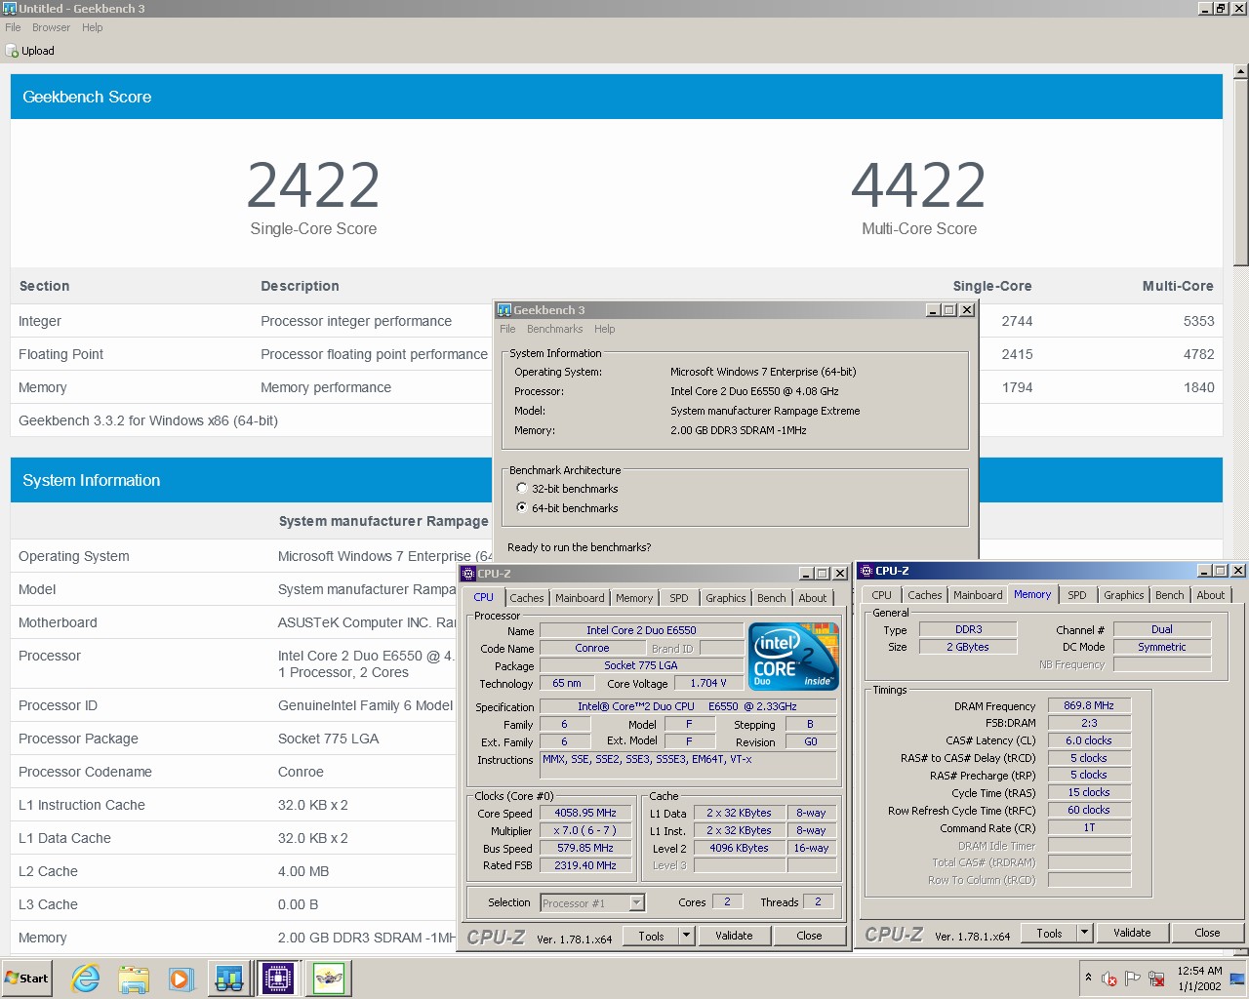The height and width of the screenshot is (999, 1249).
Task: Switch to CPU tab in right CPU-Z
Action: (x=882, y=595)
